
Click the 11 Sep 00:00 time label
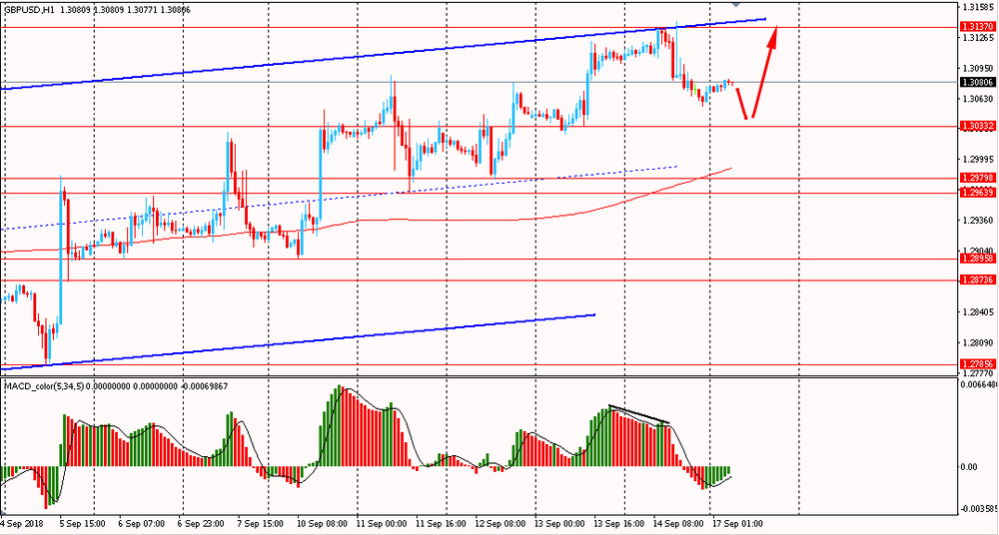pos(383,524)
